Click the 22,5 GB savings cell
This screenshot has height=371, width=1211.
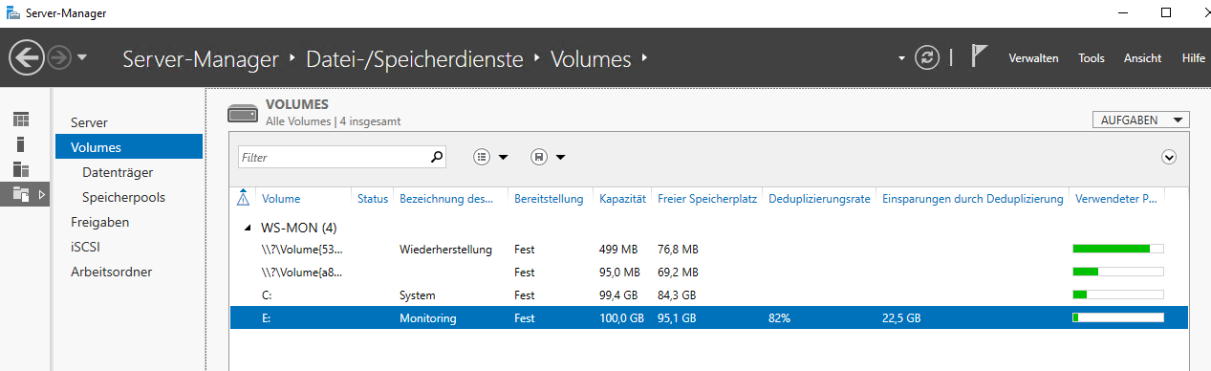[x=901, y=318]
